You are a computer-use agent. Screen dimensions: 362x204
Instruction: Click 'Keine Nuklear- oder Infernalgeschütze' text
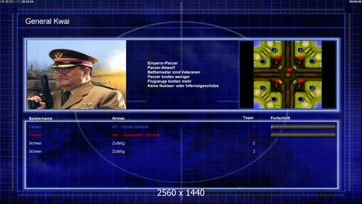click(x=183, y=86)
